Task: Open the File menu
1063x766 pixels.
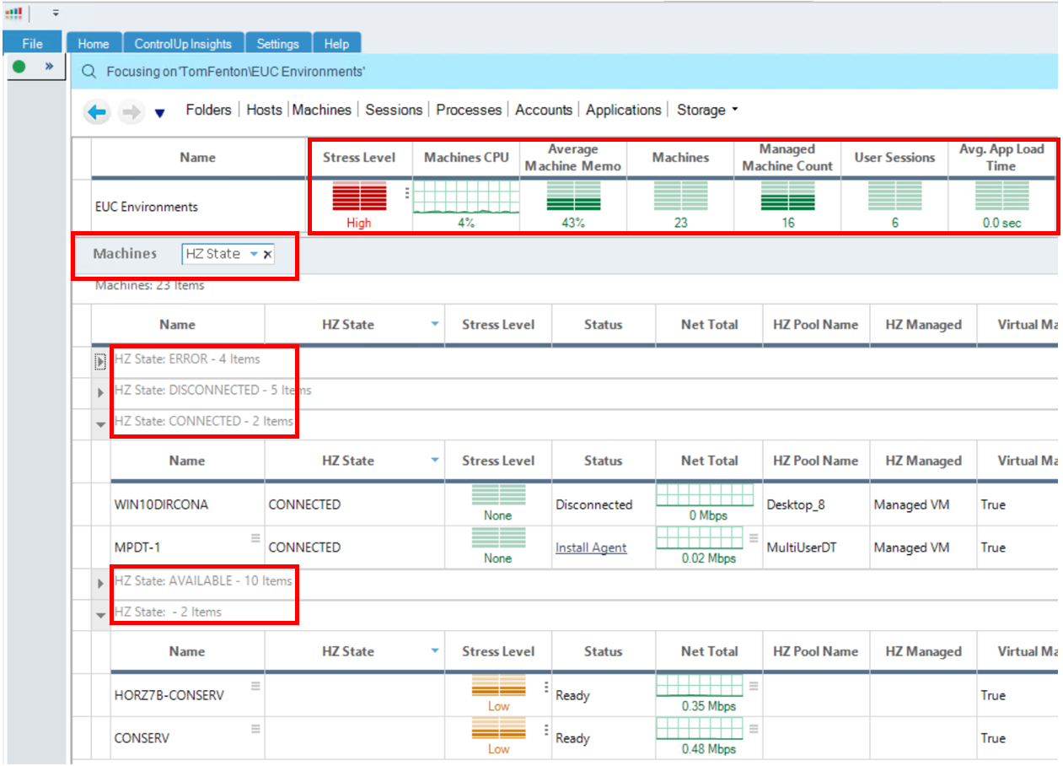Action: (32, 44)
